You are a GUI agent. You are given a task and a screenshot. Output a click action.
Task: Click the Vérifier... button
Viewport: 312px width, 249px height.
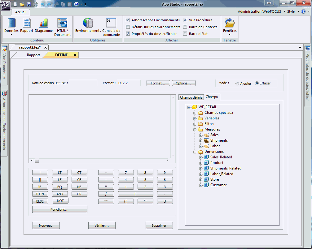click(x=102, y=225)
